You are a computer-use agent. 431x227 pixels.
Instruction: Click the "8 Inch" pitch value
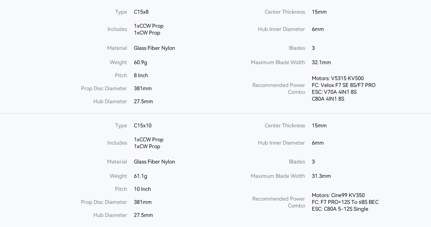(141, 76)
